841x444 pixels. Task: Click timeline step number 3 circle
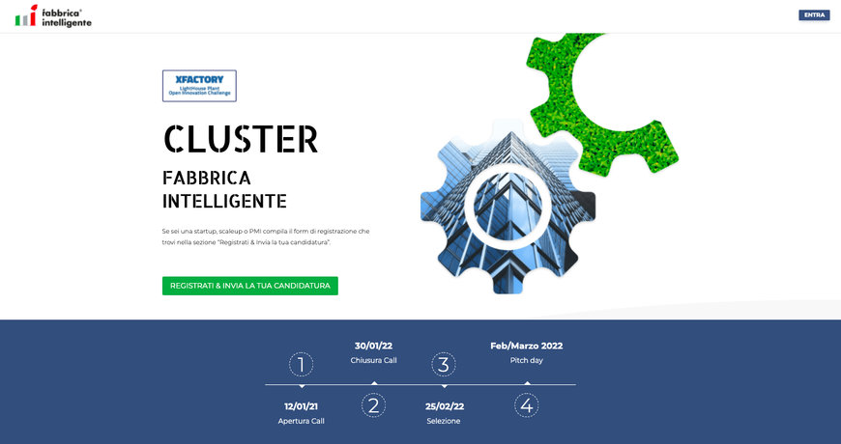coord(444,365)
